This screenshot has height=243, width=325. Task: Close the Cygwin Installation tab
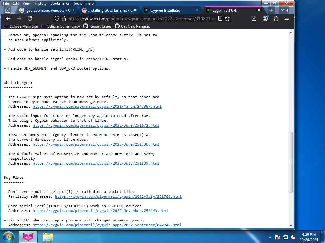(x=197, y=10)
